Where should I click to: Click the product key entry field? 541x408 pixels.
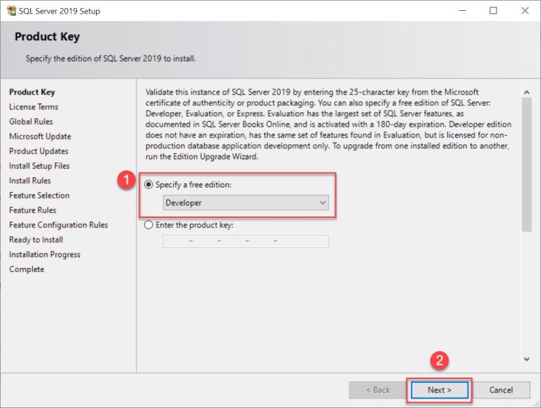[x=245, y=241]
